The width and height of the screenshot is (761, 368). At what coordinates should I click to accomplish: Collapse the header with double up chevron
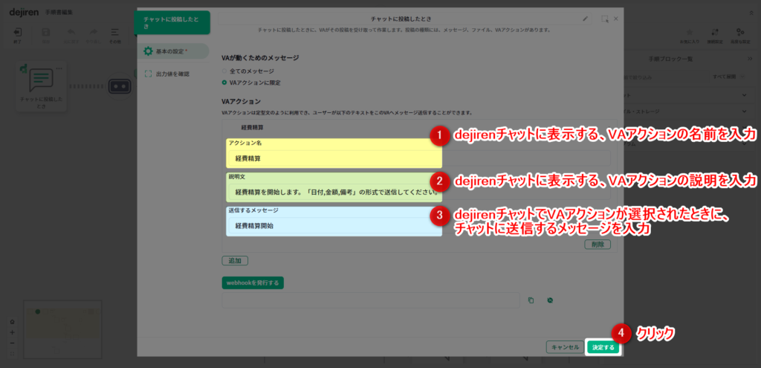(x=751, y=13)
